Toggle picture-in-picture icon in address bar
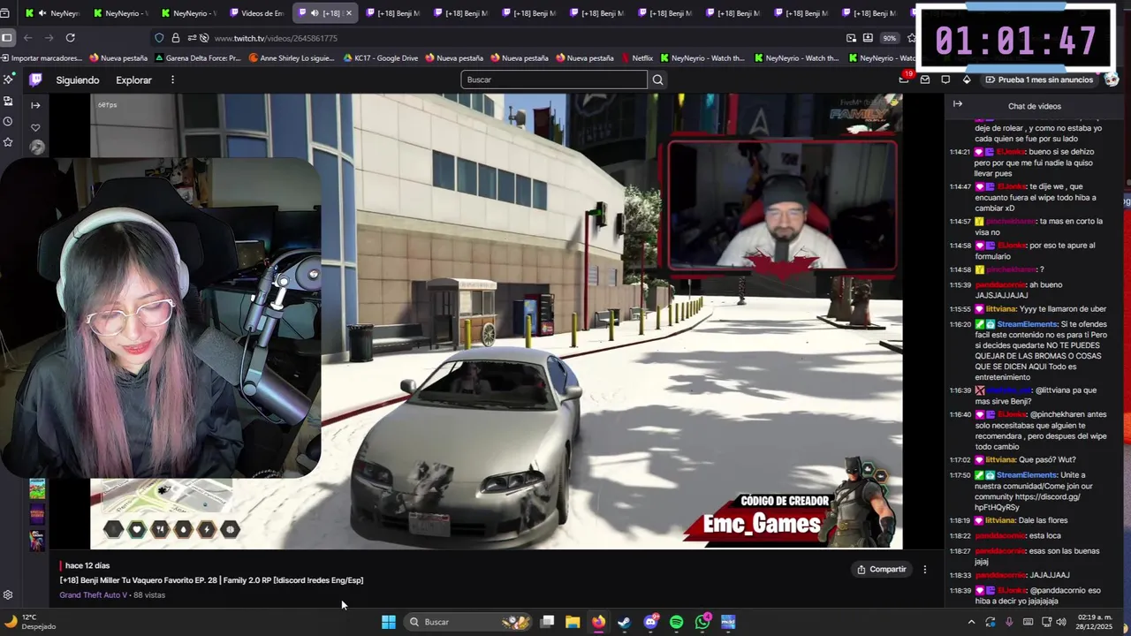1131x636 pixels. [x=851, y=38]
